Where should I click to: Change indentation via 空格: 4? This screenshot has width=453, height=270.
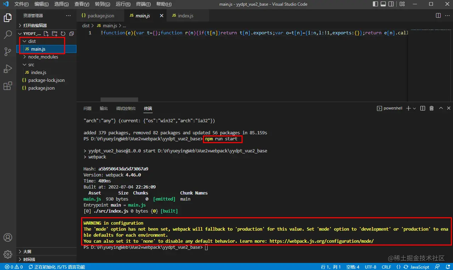coord(353,267)
